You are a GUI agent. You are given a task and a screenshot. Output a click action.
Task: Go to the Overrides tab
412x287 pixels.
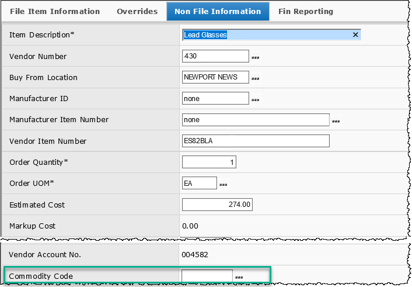tap(137, 12)
